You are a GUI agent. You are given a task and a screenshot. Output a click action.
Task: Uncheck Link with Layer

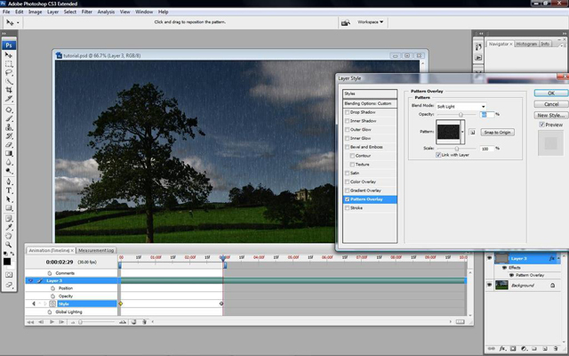click(438, 155)
